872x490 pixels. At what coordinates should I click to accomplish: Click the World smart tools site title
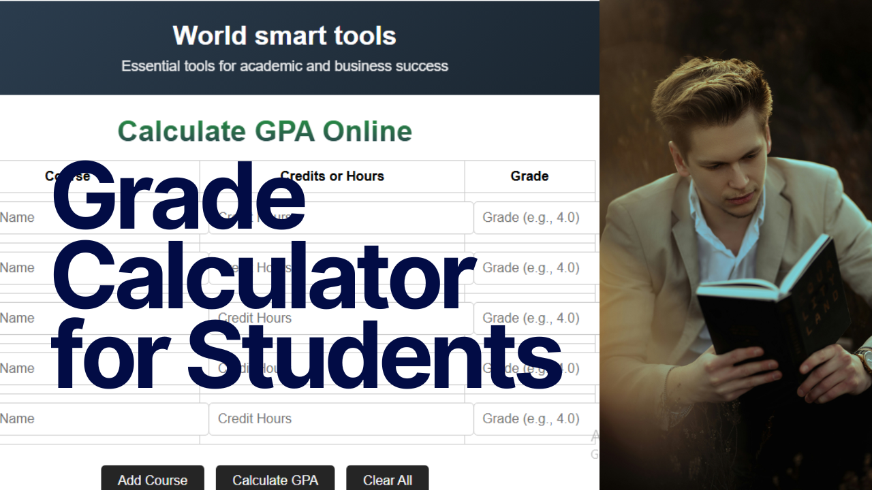tap(284, 35)
